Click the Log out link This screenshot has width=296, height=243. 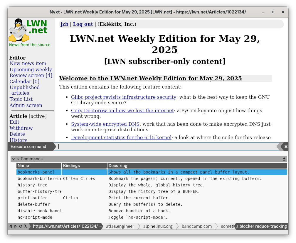(x=83, y=24)
